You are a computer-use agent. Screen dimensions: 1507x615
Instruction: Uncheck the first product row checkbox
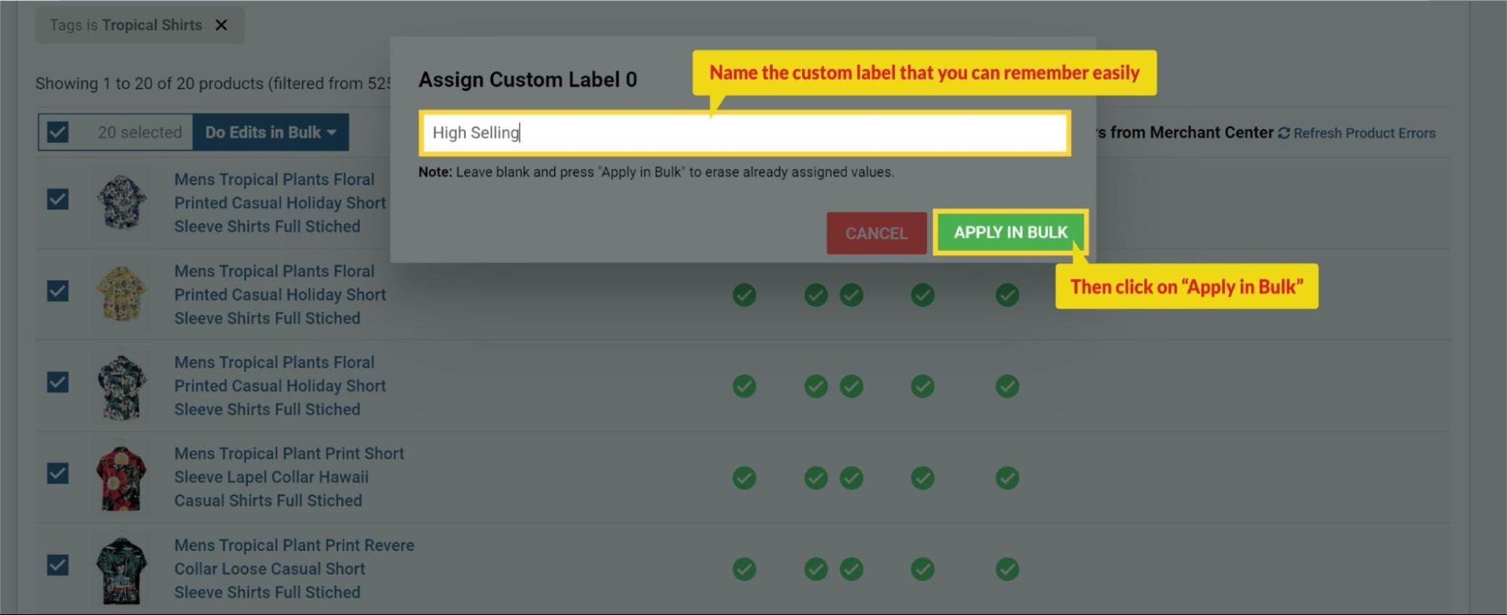[58, 200]
